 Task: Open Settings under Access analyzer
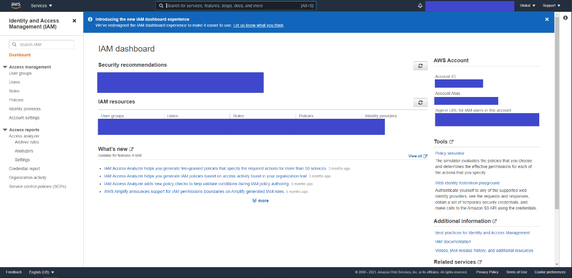pyautogui.click(x=22, y=160)
